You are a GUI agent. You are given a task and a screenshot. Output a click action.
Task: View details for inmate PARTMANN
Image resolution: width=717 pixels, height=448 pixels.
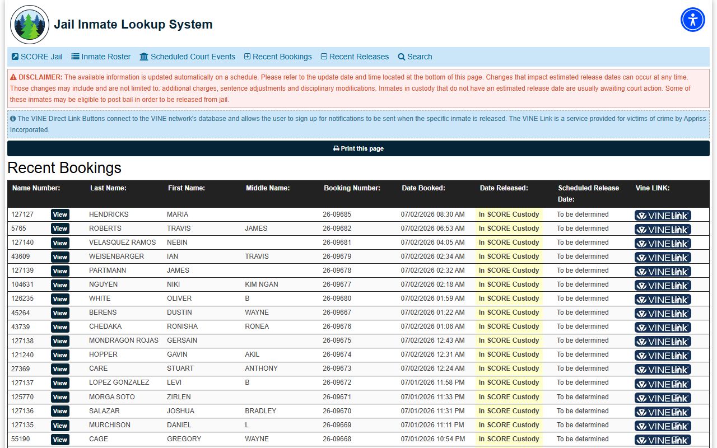pyautogui.click(x=60, y=270)
